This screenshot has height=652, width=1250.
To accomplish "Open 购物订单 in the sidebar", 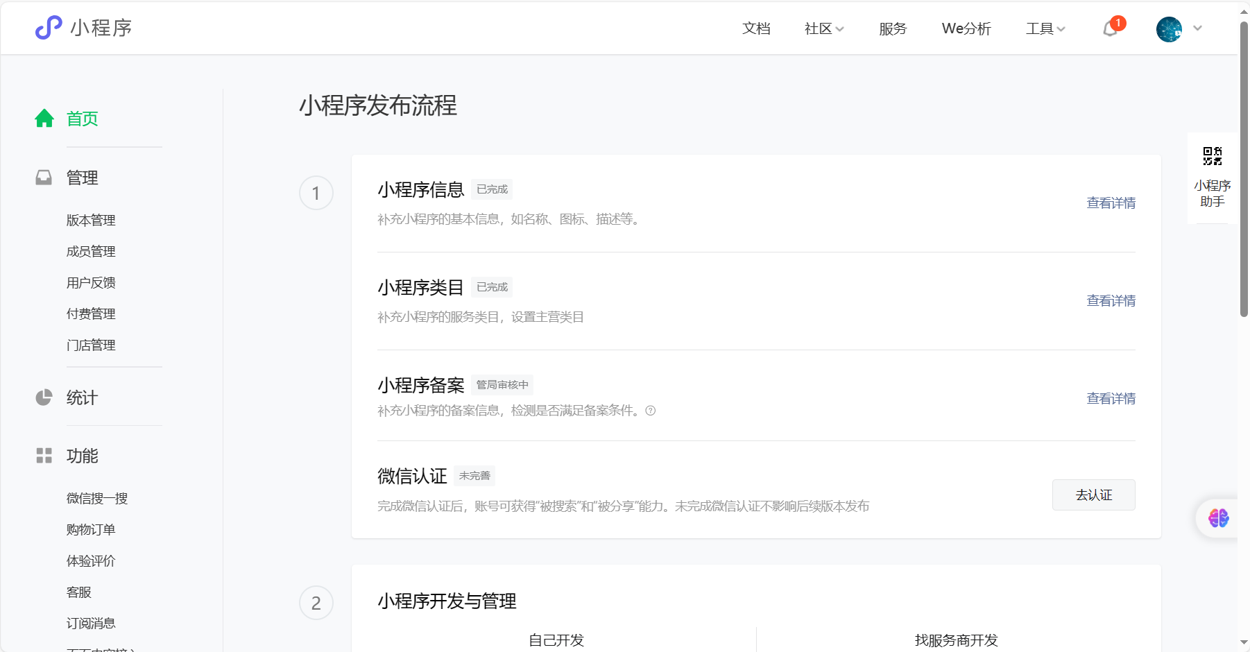I will point(91,530).
